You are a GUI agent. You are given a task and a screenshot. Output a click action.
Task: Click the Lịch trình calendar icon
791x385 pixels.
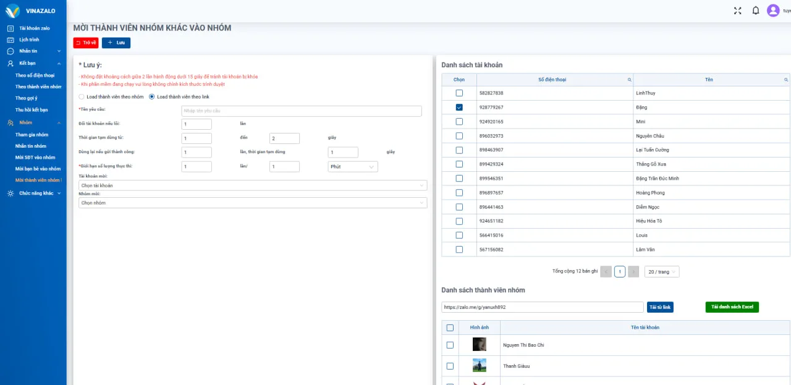coord(11,40)
